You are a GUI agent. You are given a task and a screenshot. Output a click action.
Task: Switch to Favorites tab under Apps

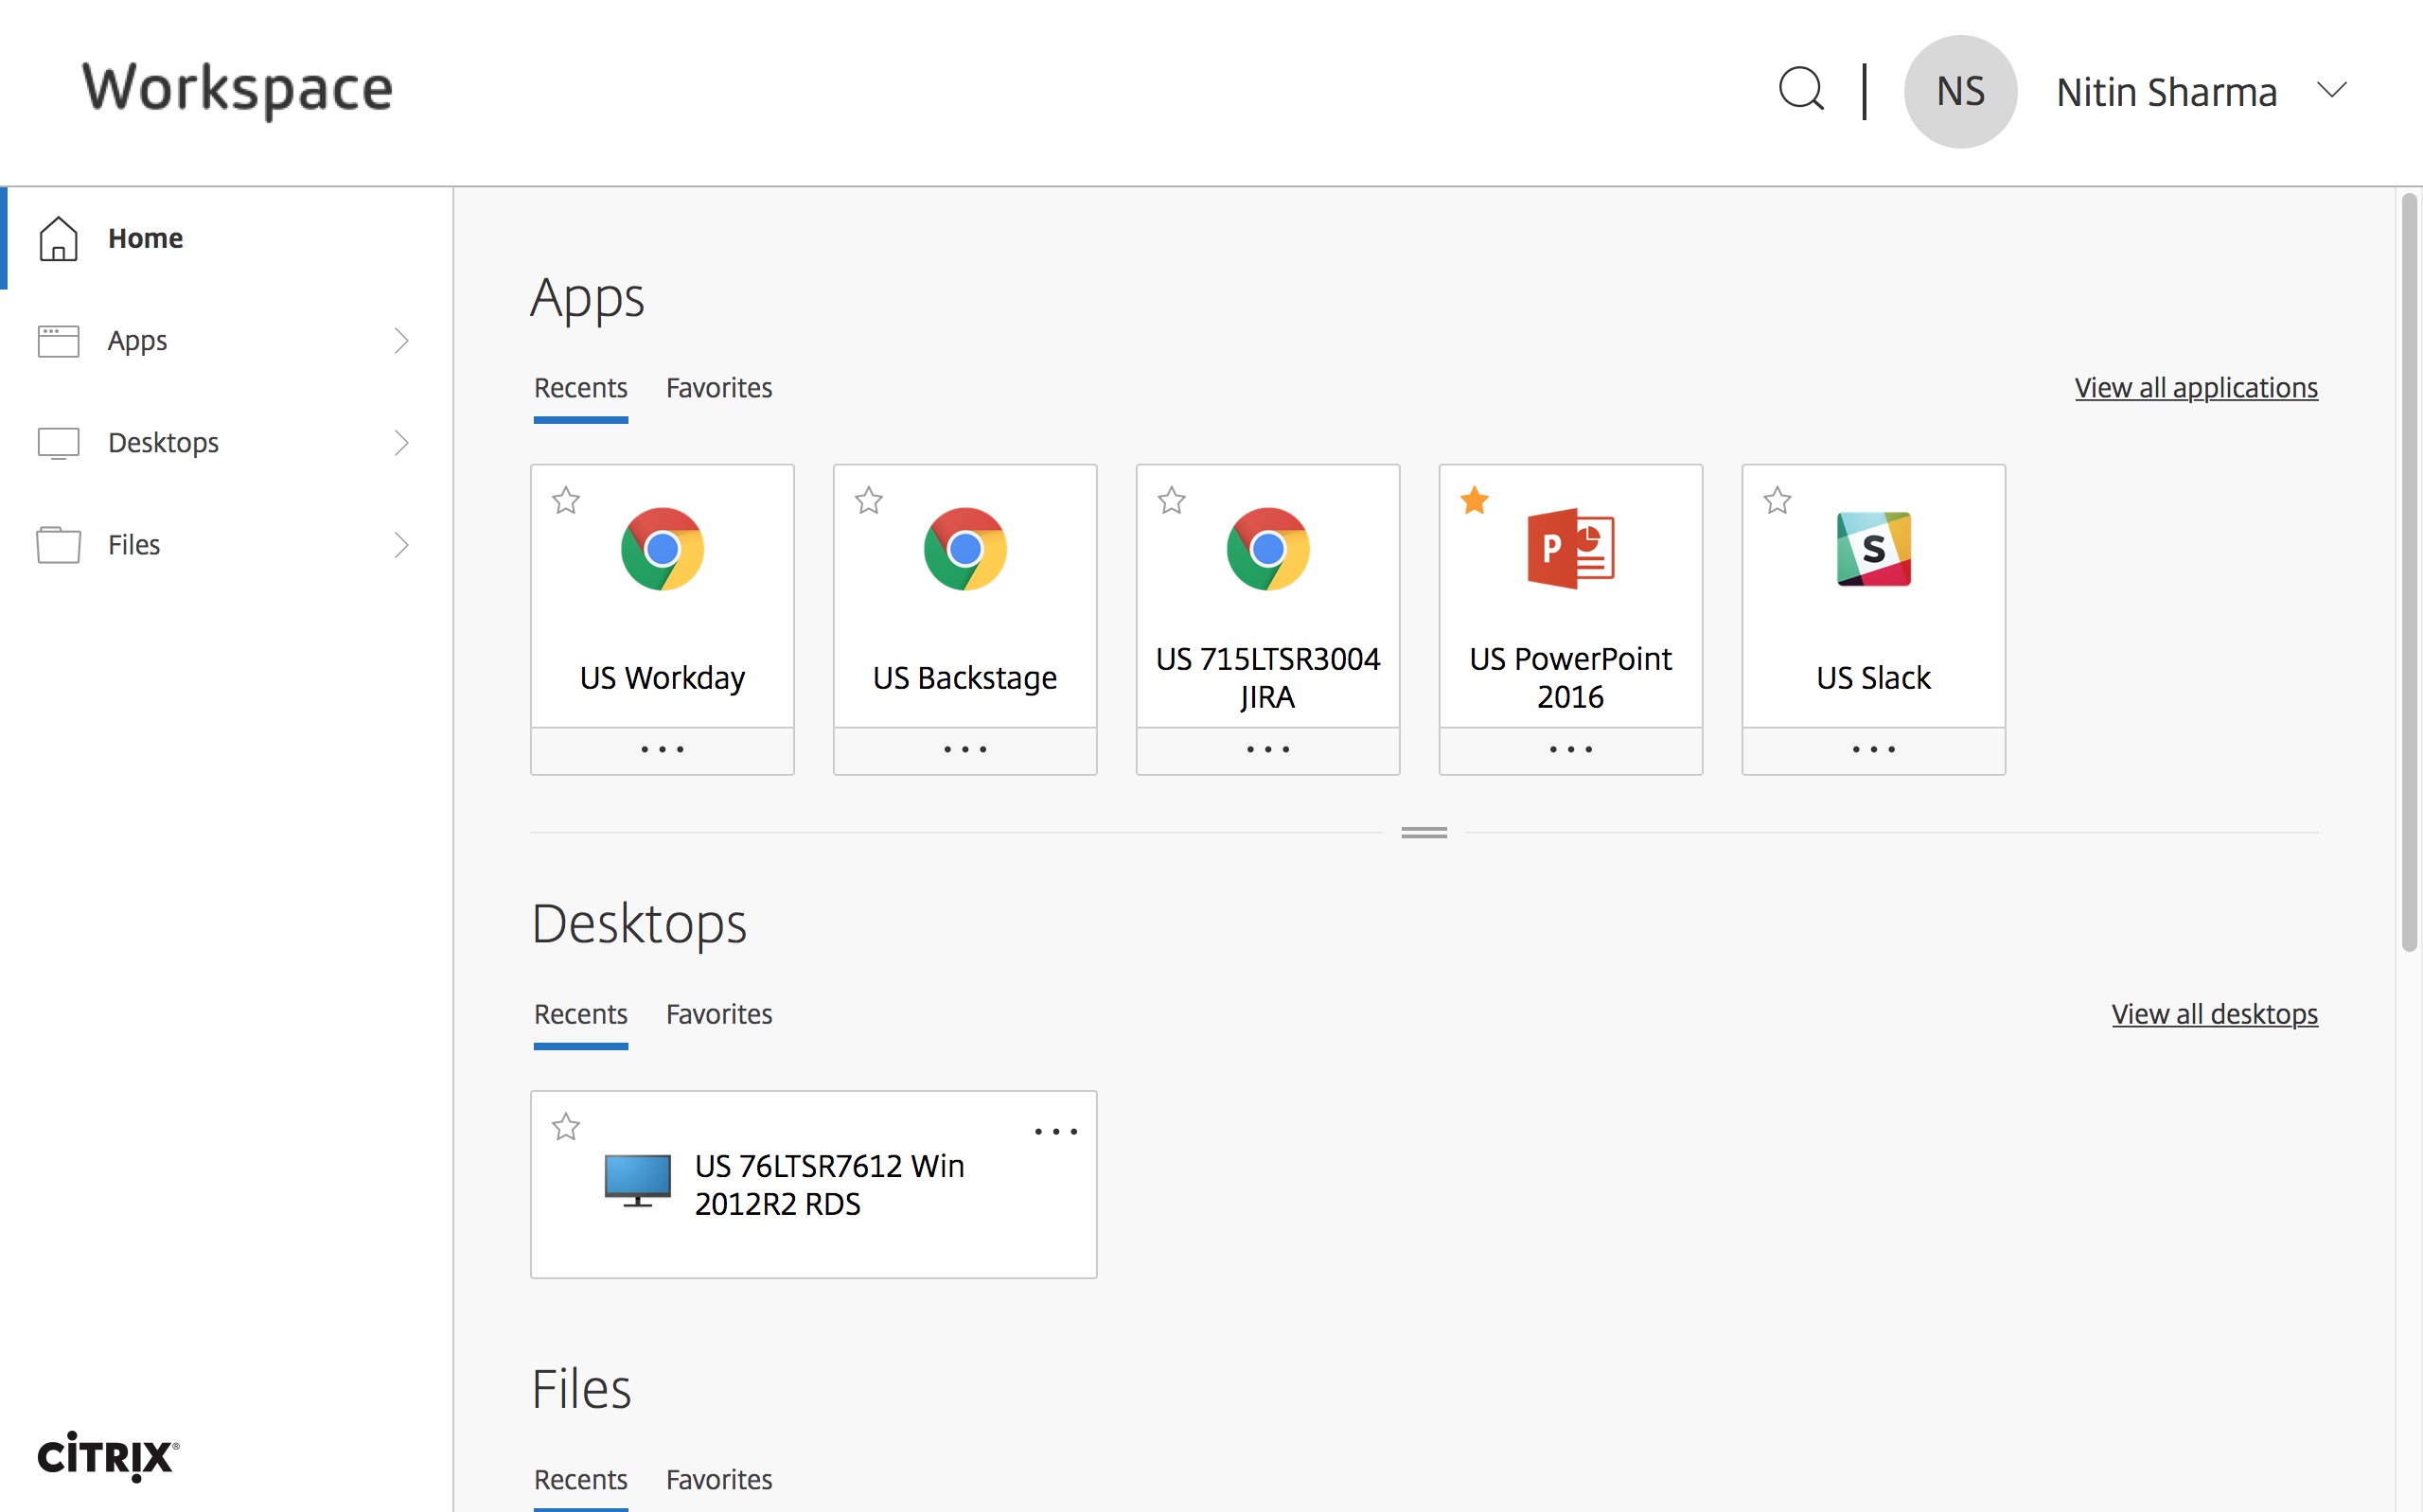pyautogui.click(x=719, y=388)
